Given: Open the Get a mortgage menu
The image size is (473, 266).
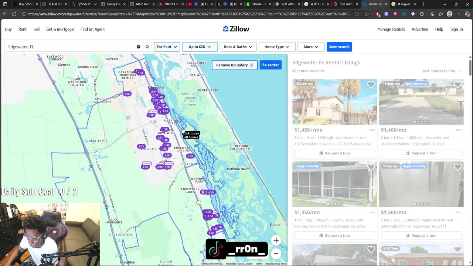Looking at the screenshot, I should pyautogui.click(x=60, y=29).
